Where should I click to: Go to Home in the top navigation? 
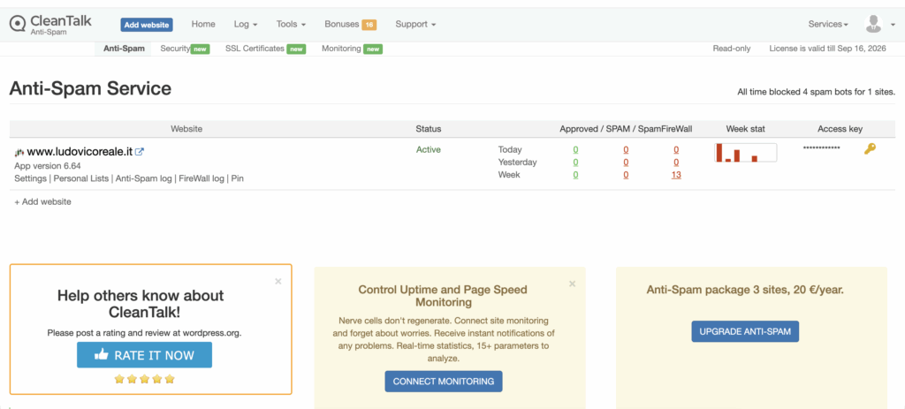[203, 24]
